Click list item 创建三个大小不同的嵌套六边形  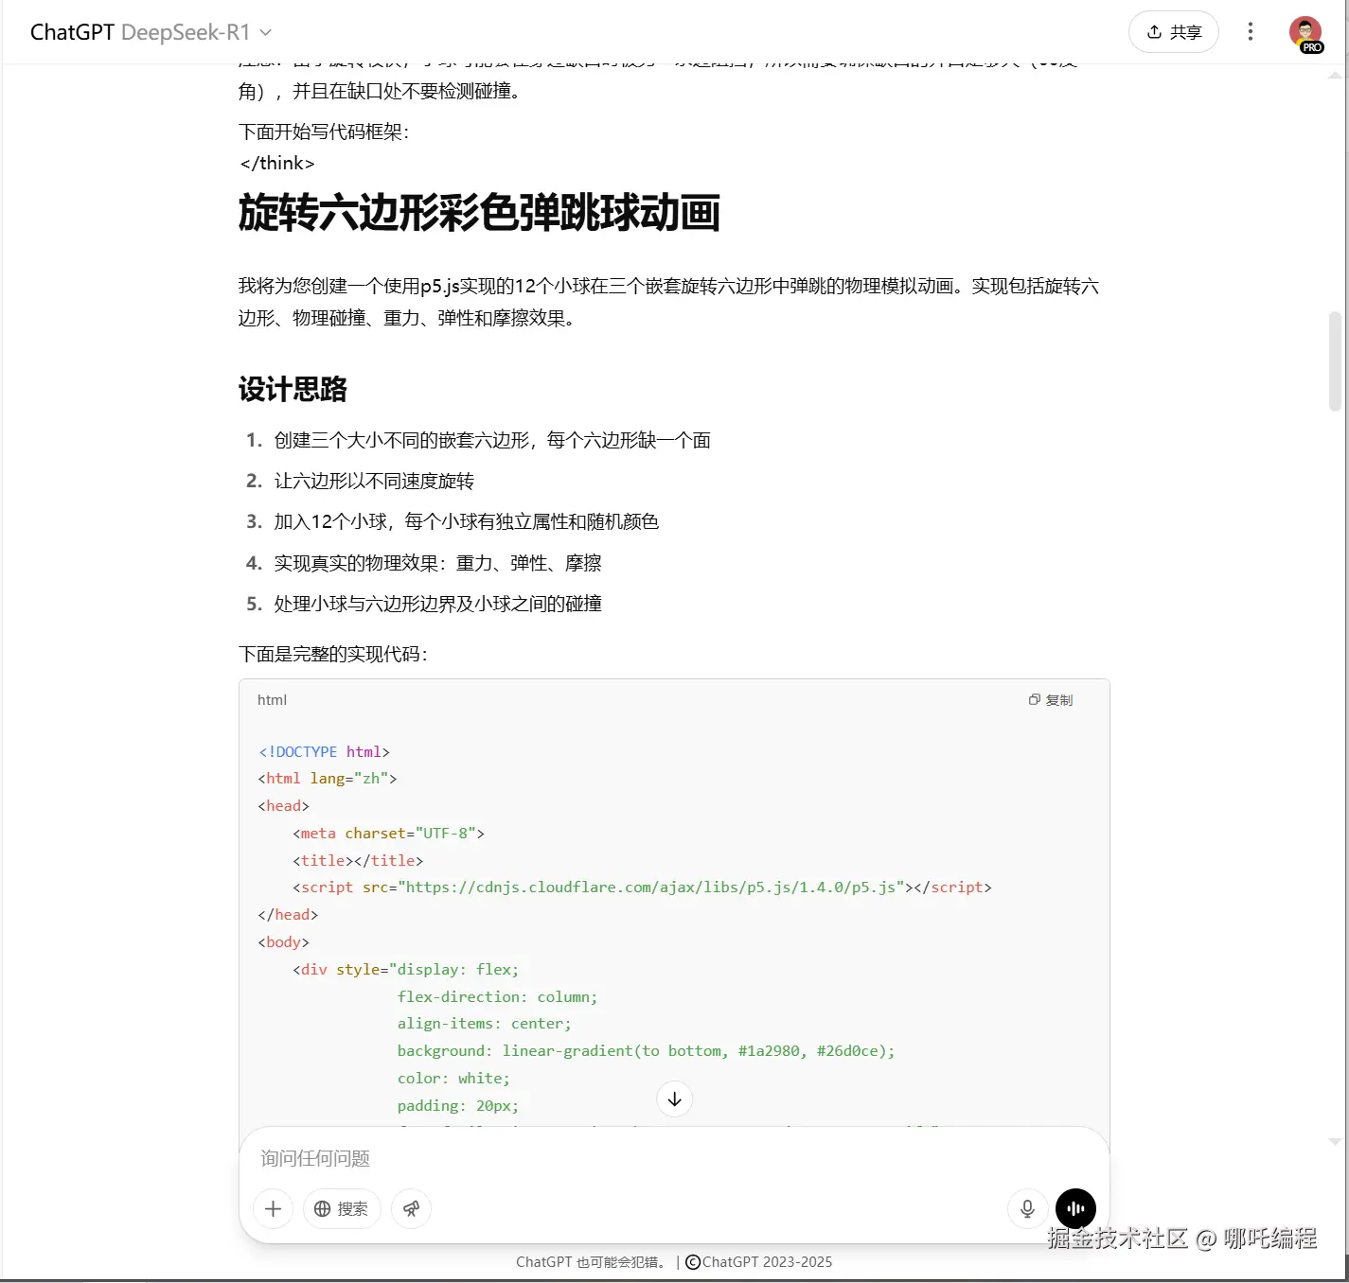[492, 440]
